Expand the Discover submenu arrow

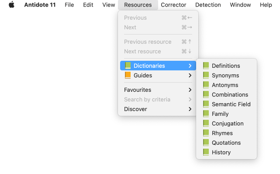point(190,109)
